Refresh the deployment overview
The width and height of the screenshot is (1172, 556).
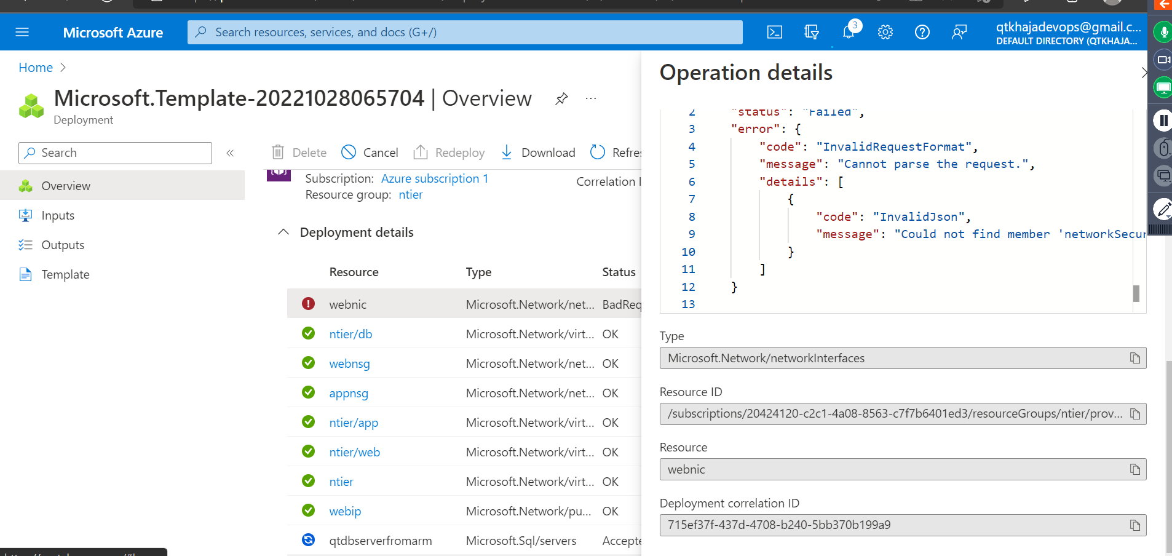(616, 153)
